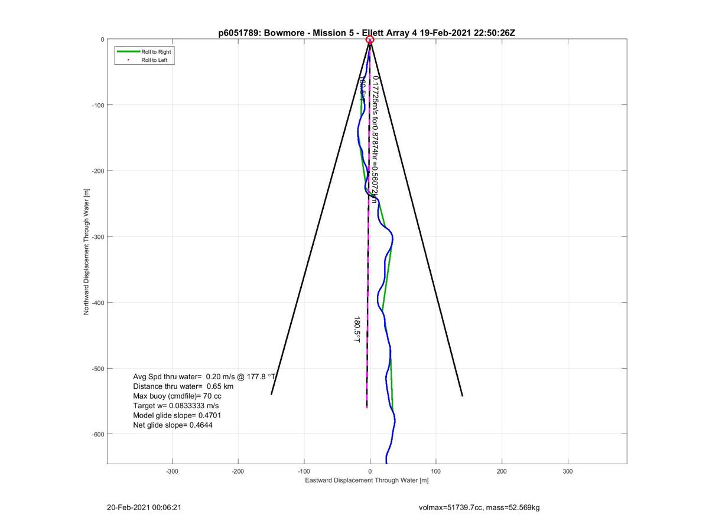Click the 'Net glide slope= 0.4644' annotation
709x522 pixels.
[173, 425]
